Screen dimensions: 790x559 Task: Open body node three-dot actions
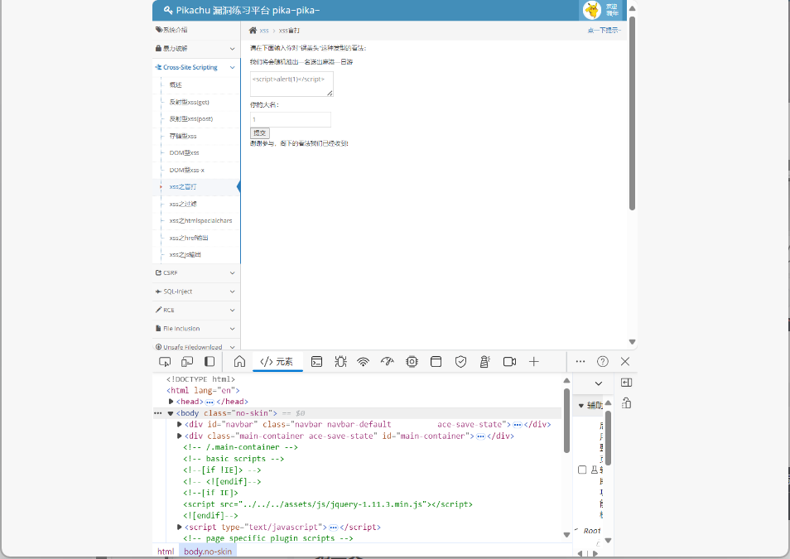pyautogui.click(x=157, y=413)
